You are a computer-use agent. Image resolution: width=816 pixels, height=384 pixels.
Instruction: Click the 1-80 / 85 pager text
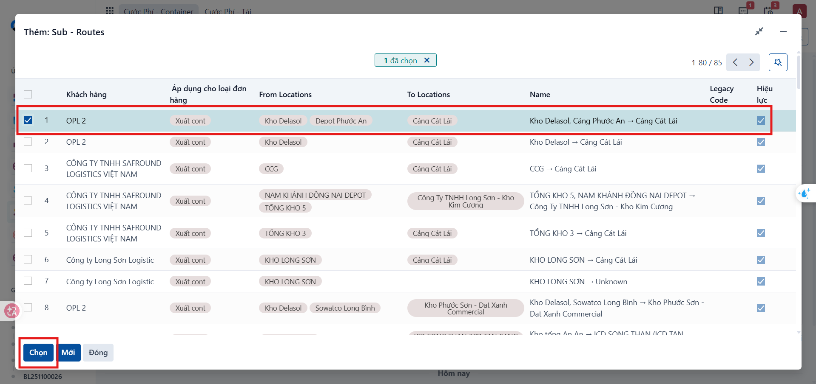tap(706, 63)
